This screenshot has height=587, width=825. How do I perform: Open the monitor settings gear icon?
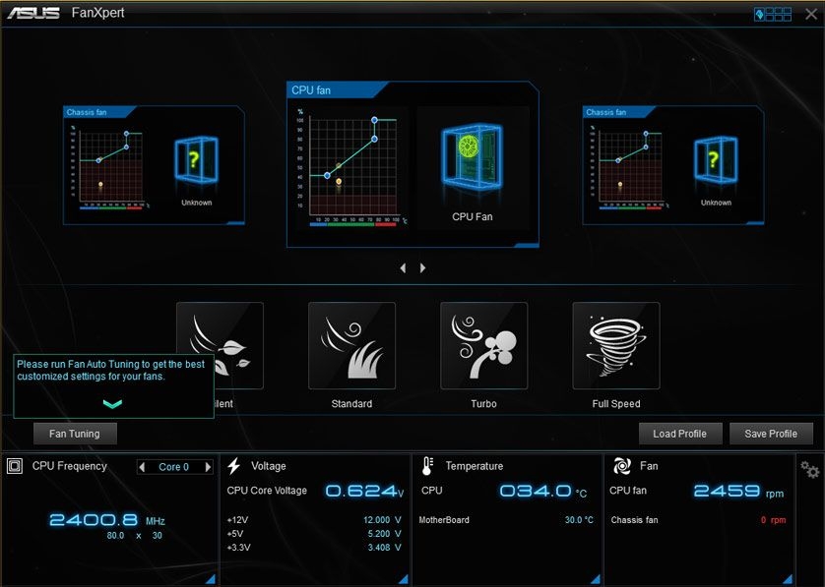tap(809, 468)
